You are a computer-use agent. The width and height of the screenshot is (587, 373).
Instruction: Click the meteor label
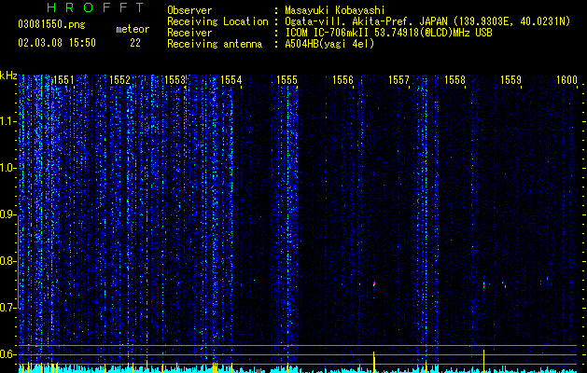pos(133,29)
